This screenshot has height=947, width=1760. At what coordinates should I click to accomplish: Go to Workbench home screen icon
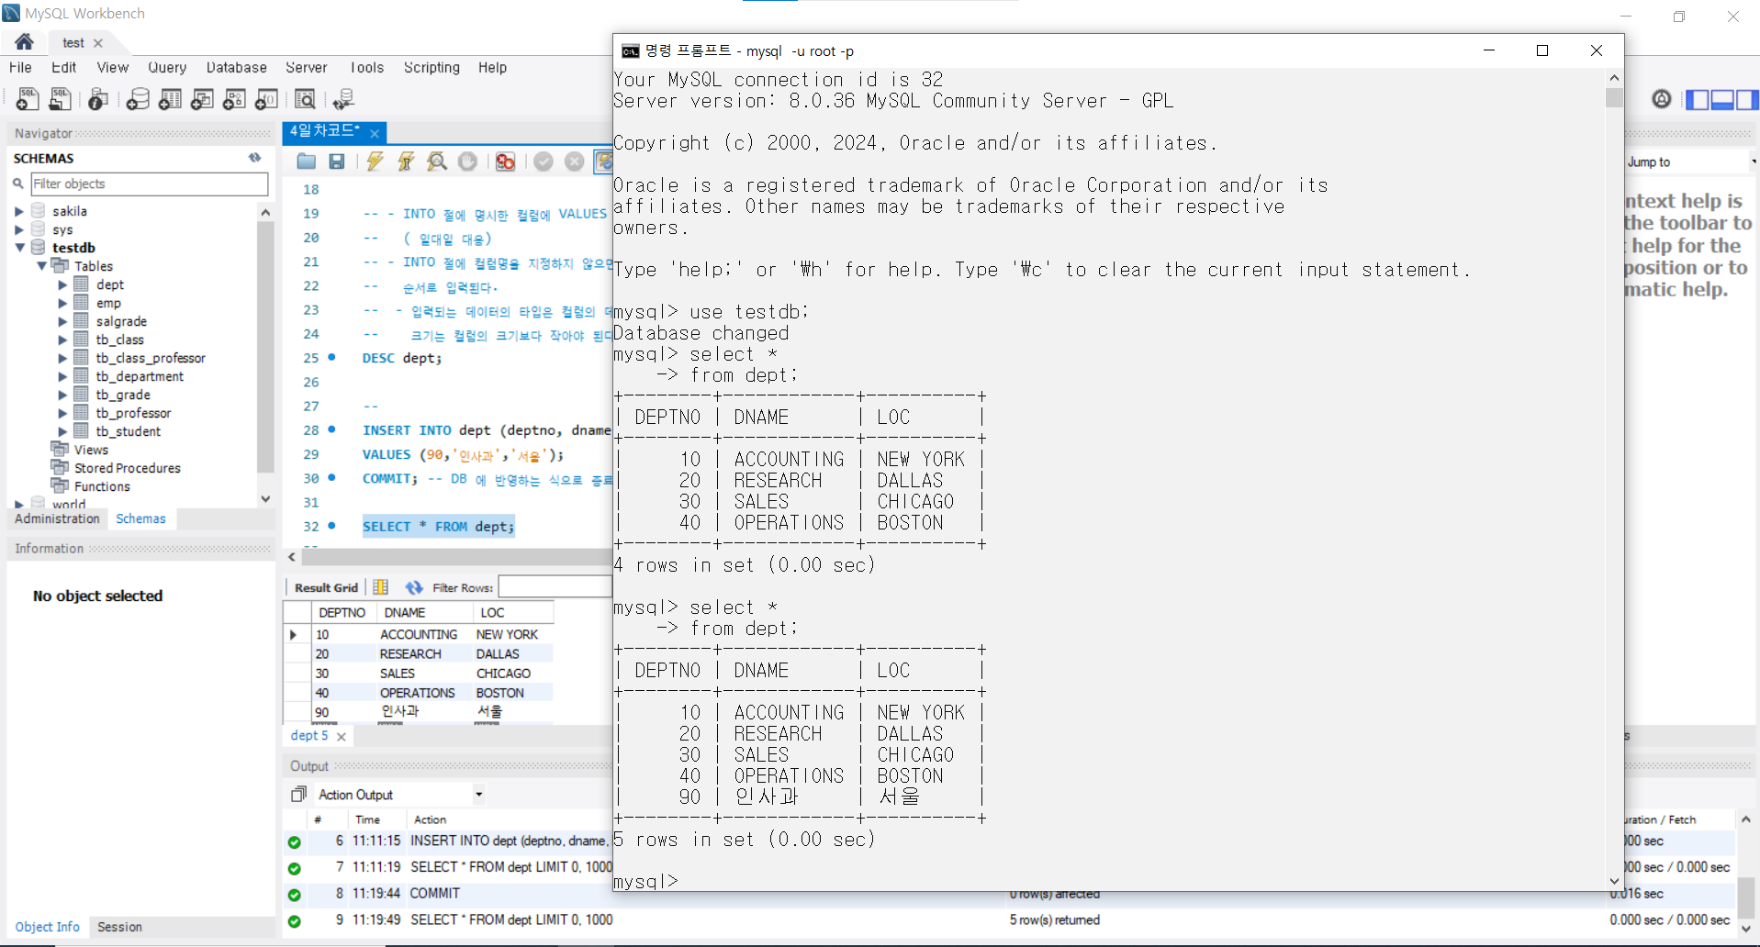25,41
